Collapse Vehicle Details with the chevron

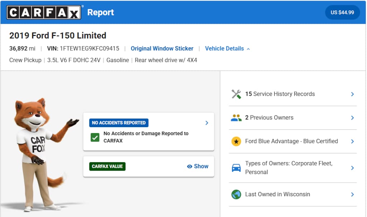tap(248, 49)
